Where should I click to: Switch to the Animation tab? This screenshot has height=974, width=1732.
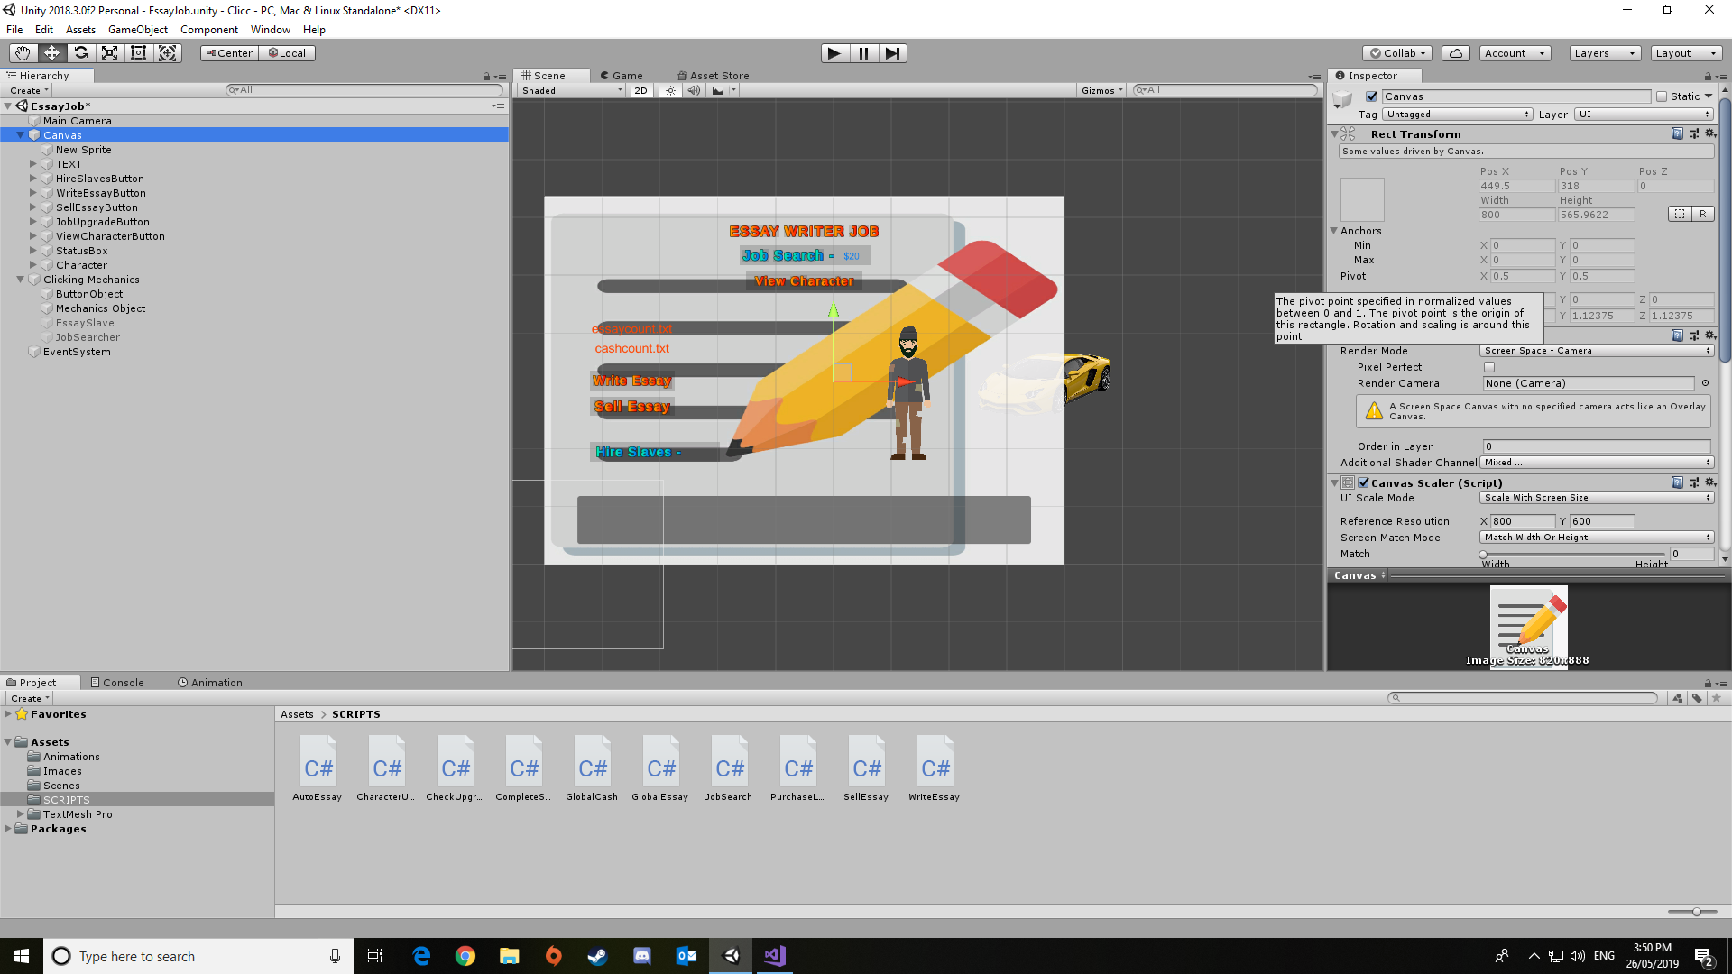[x=210, y=683]
